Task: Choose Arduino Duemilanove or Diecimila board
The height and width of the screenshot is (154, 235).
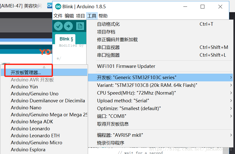Action: [44, 101]
